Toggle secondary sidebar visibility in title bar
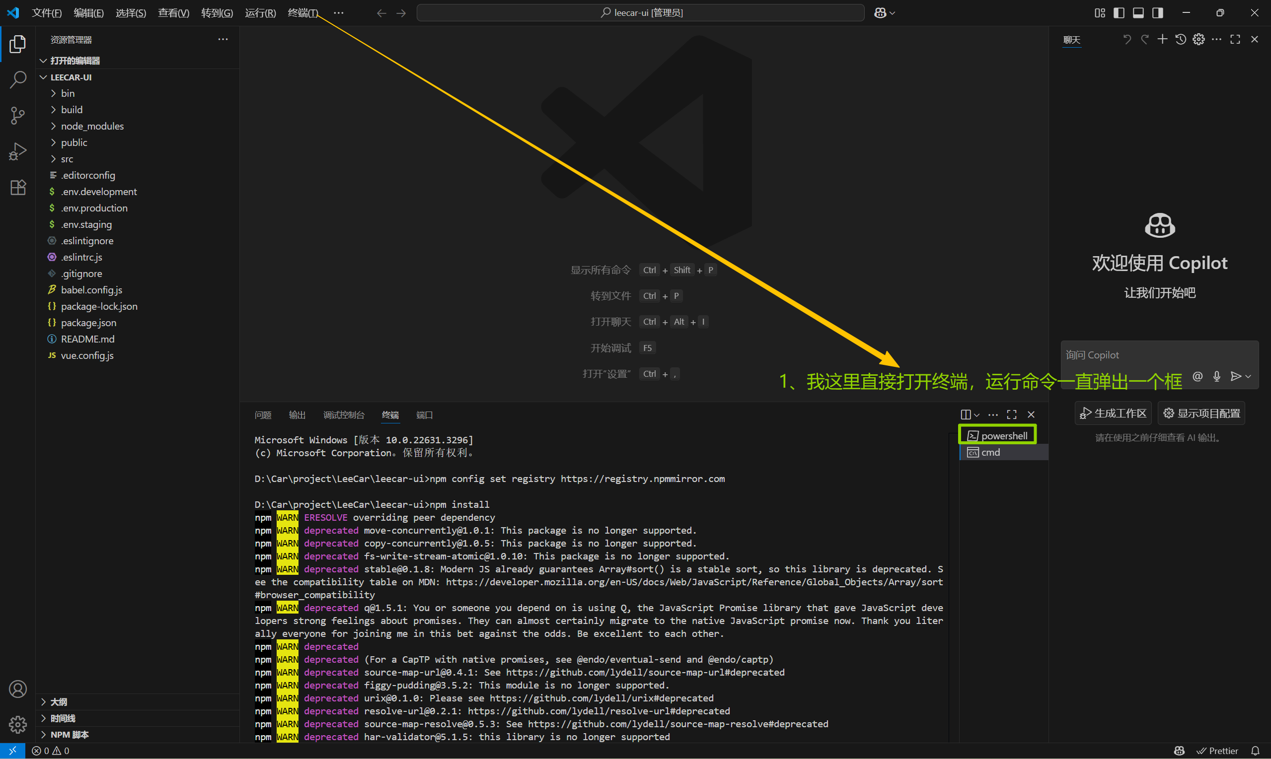The width and height of the screenshot is (1271, 759). (1157, 13)
